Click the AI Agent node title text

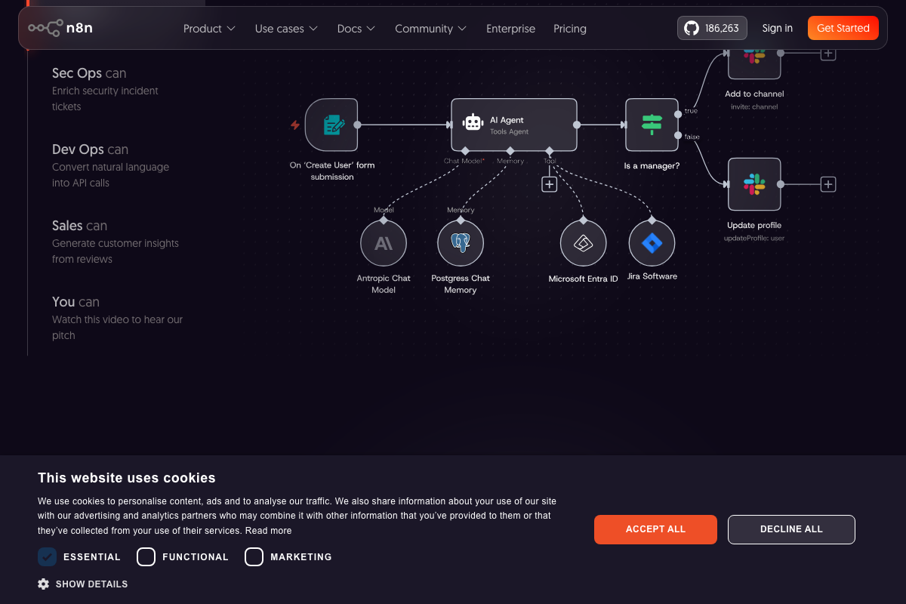507,120
